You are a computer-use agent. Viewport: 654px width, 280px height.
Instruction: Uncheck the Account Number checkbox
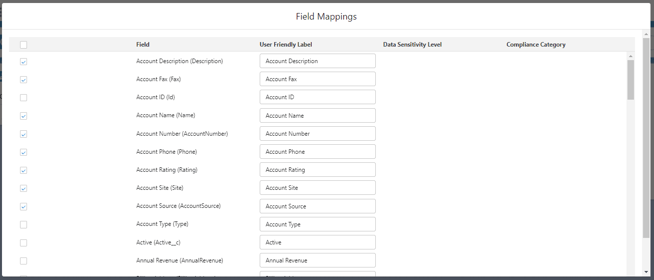tap(24, 134)
